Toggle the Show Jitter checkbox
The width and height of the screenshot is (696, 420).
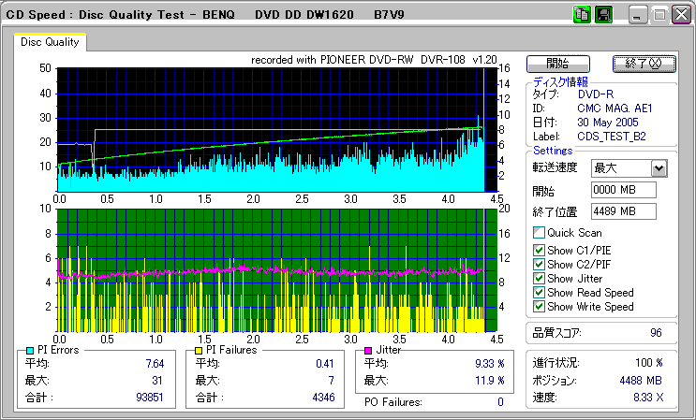(539, 279)
